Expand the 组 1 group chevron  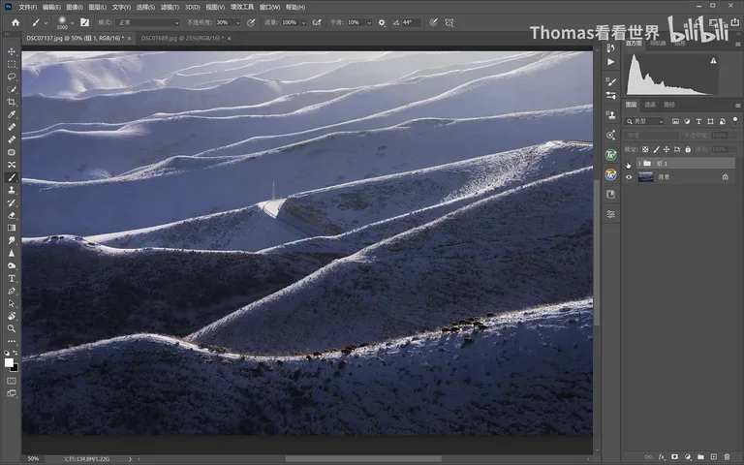click(x=639, y=164)
